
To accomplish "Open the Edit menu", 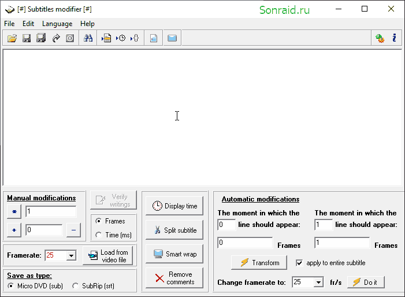I will (x=28, y=24).
